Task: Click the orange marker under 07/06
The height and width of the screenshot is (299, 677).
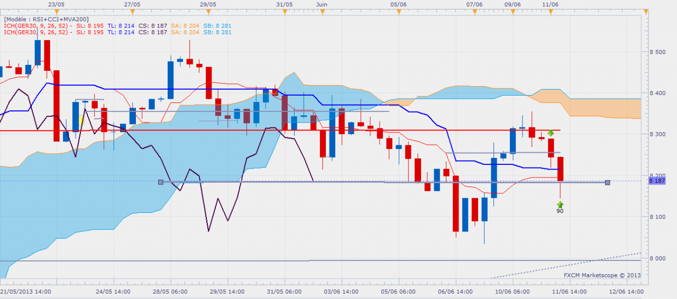Action: click(474, 12)
